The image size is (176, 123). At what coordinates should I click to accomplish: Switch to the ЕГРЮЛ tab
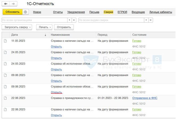click(x=122, y=12)
